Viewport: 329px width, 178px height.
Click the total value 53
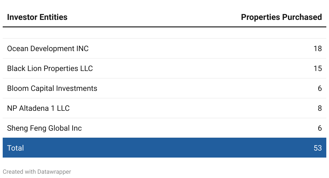tap(318, 148)
